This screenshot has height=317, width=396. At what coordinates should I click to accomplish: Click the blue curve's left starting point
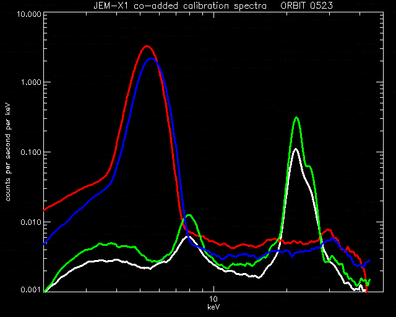(x=45, y=244)
